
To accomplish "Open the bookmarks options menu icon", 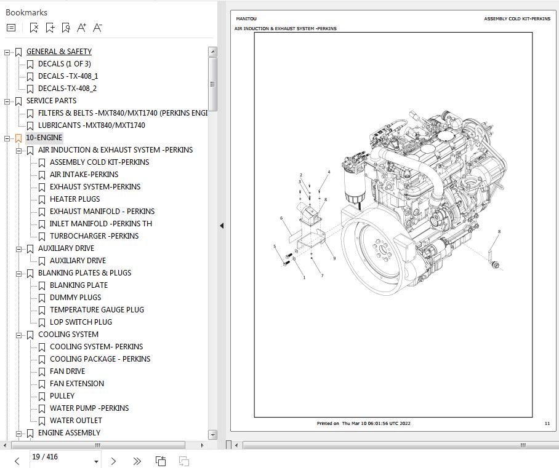I will [x=11, y=28].
